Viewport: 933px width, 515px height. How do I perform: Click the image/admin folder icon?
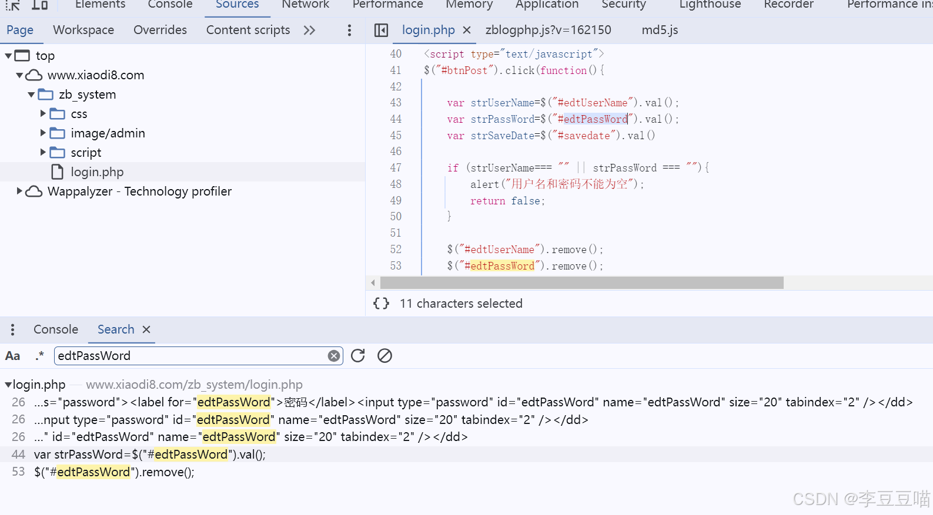pyautogui.click(x=58, y=133)
